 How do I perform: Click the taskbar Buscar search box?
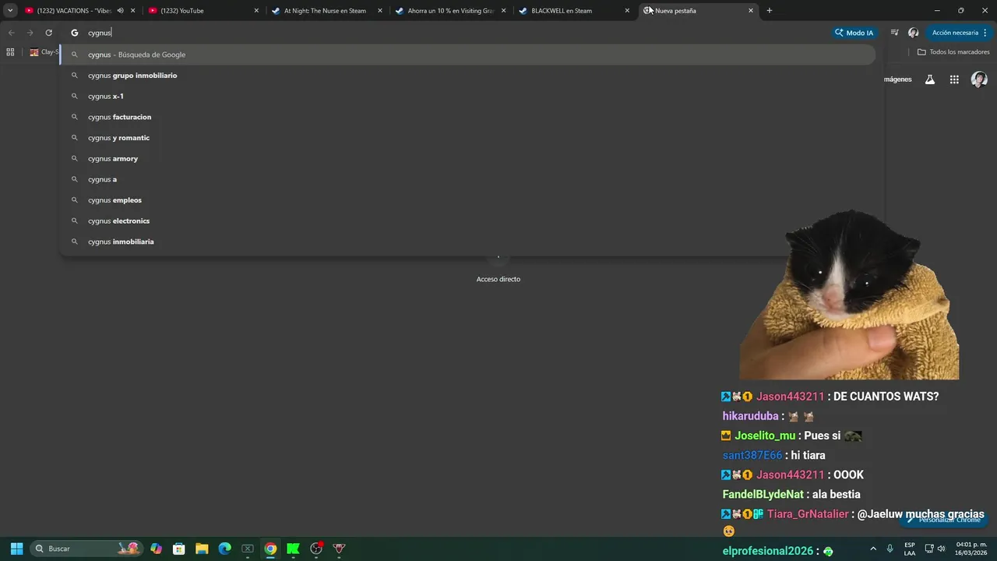click(87, 549)
